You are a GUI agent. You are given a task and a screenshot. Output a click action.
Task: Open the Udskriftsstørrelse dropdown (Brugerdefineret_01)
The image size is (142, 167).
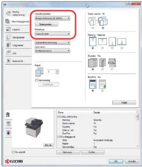[52, 18]
